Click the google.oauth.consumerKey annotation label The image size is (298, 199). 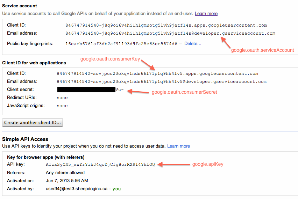click(110, 59)
